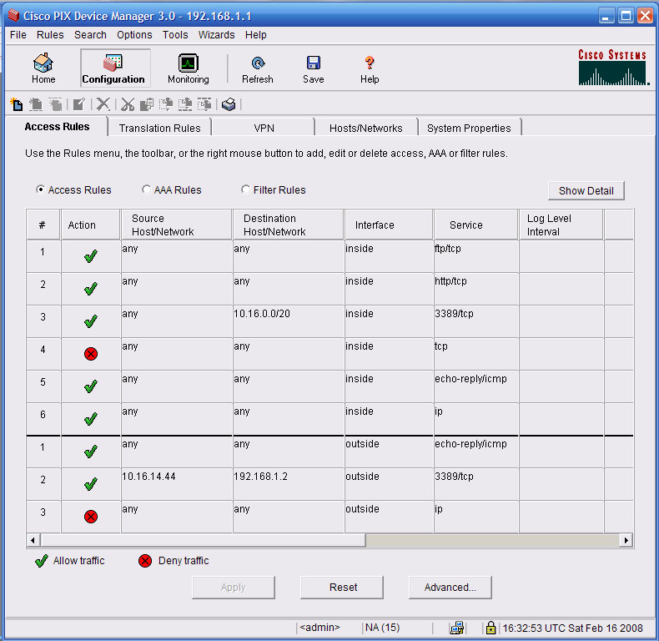Open the Configuration view icon
659x641 pixels.
click(113, 68)
